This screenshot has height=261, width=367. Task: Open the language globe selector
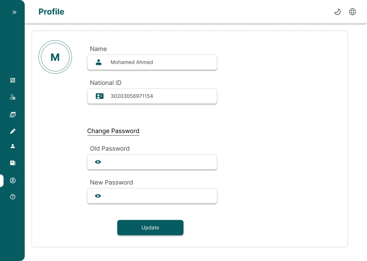pos(352,12)
